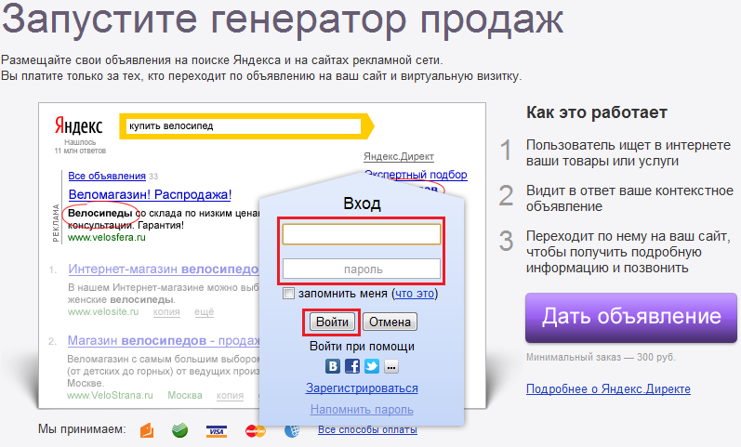The width and height of the screenshot is (741, 447).
Task: Click the 'Вход' dialog title
Action: (362, 204)
